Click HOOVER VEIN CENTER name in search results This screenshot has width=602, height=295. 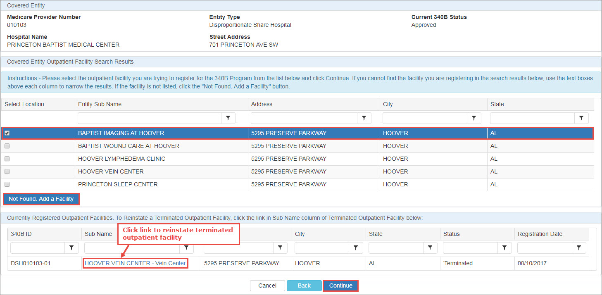coord(111,171)
